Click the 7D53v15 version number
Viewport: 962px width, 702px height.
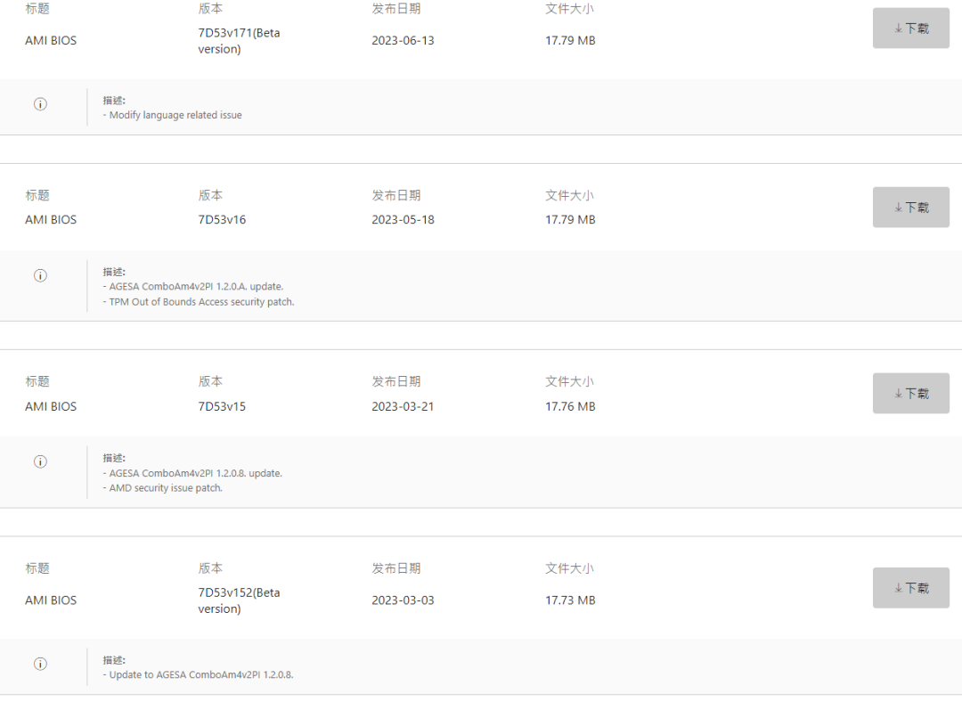click(222, 406)
